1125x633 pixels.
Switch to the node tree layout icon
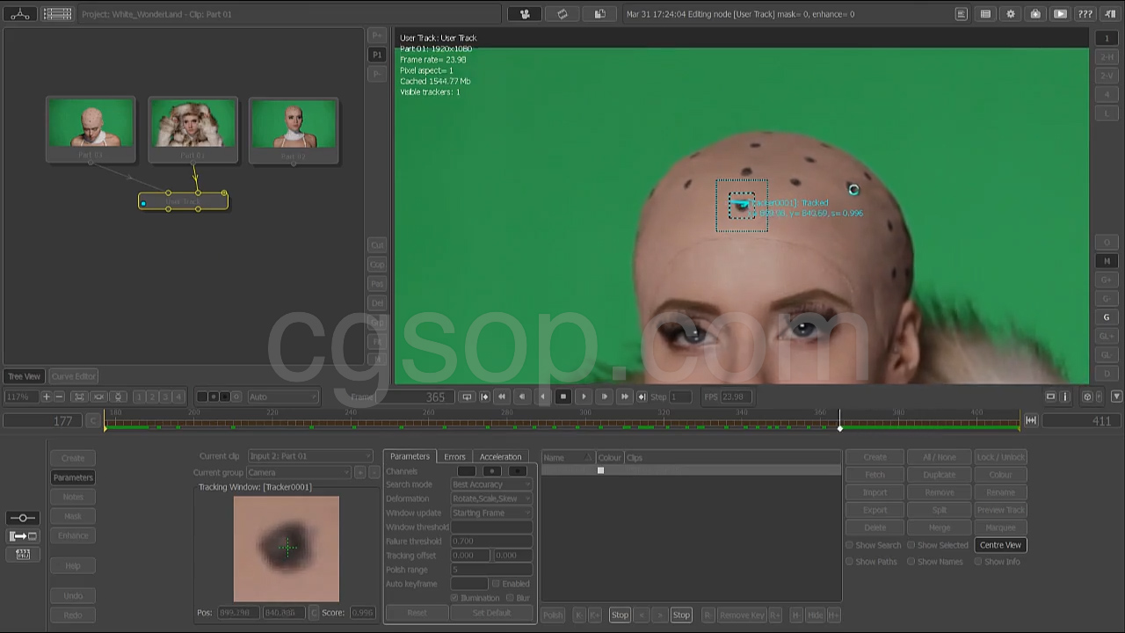(x=20, y=14)
